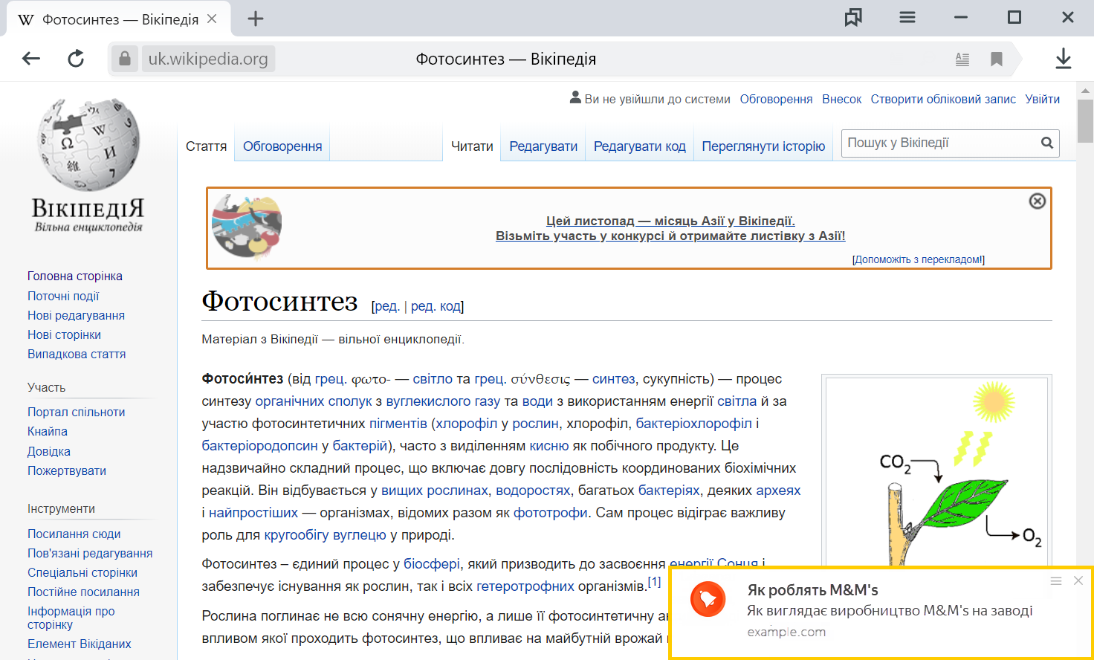Screen dimensions: 1094x660
Task: Open the Як роблять M&M's notification title
Action: [813, 590]
